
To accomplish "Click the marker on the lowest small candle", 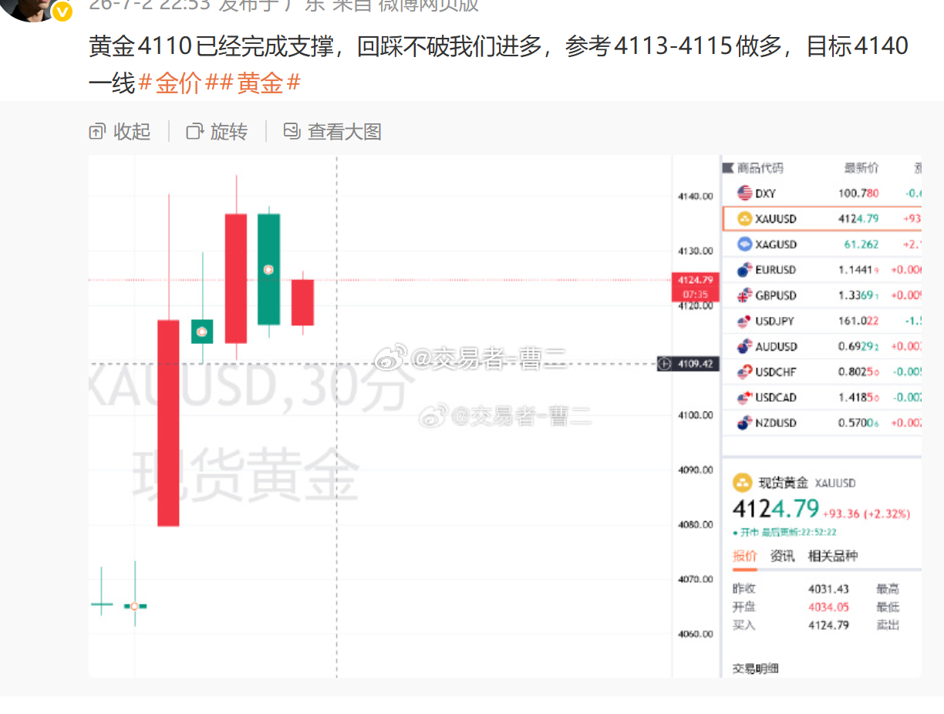I will (x=134, y=607).
